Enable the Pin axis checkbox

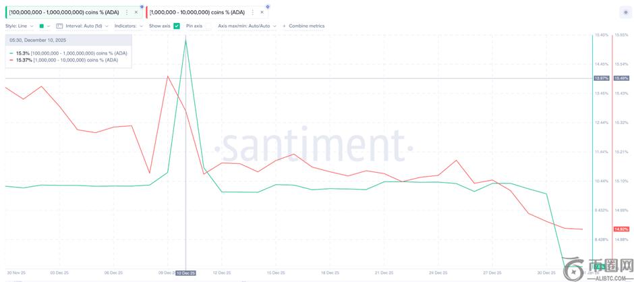click(x=208, y=26)
